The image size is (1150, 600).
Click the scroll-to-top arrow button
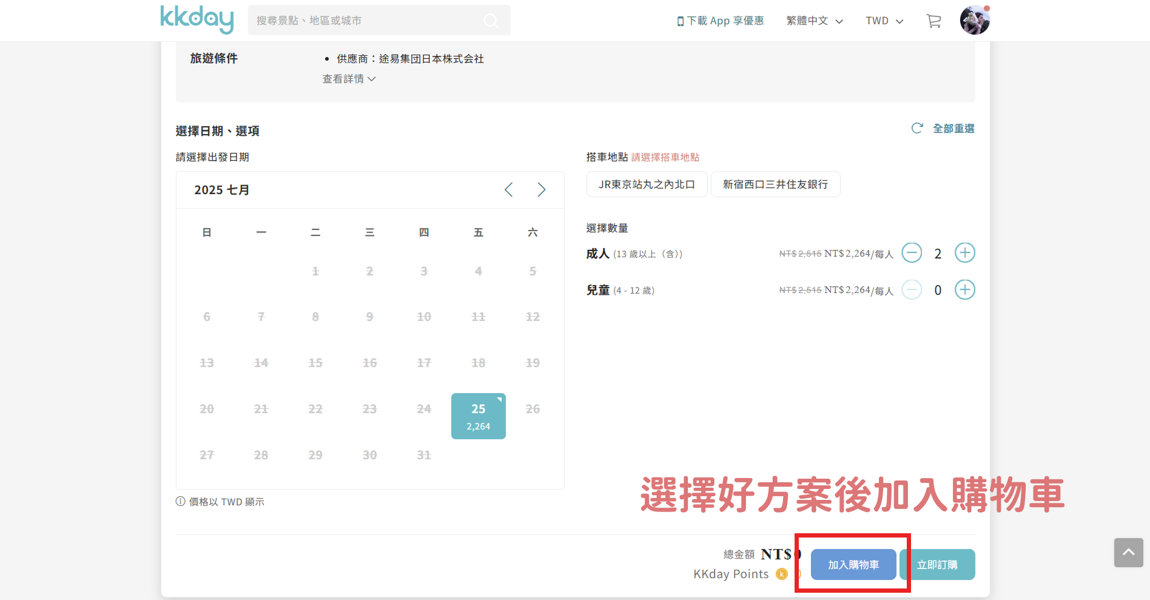1128,553
